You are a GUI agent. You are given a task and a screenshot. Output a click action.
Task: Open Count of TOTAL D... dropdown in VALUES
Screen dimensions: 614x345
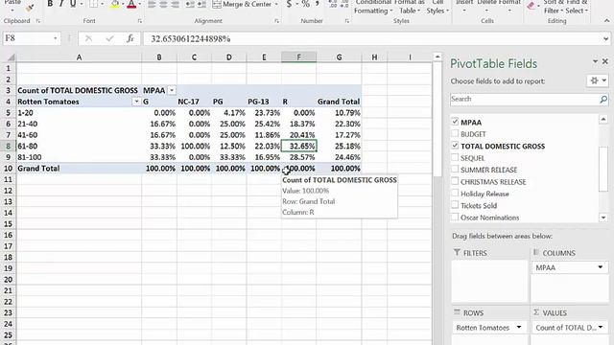pyautogui.click(x=601, y=328)
